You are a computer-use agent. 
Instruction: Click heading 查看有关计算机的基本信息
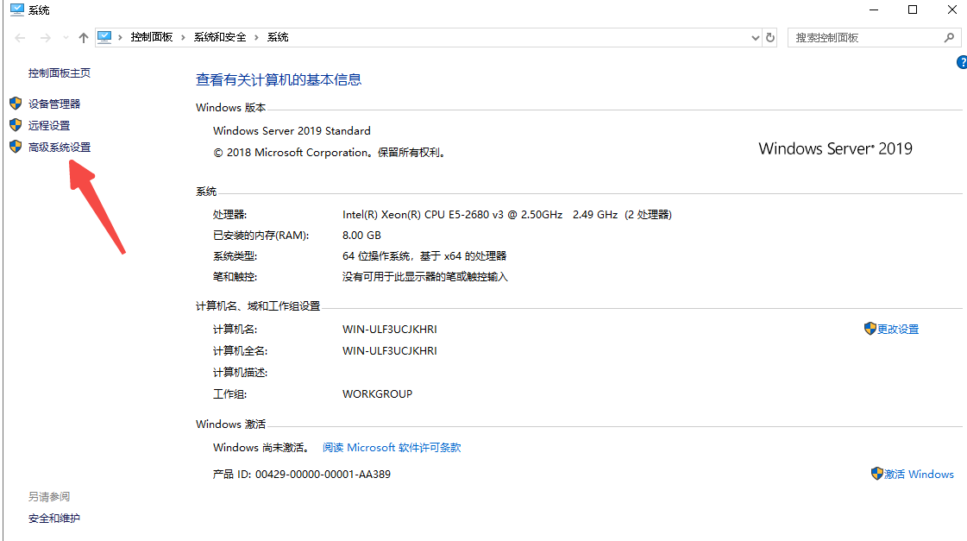coord(278,79)
